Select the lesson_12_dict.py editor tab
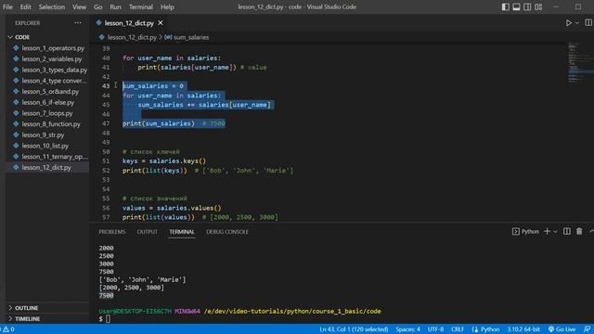594x334 pixels. pos(129,23)
